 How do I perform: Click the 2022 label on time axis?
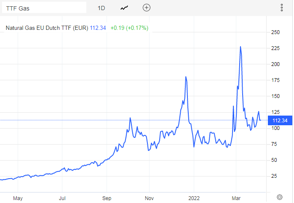coord(194,198)
